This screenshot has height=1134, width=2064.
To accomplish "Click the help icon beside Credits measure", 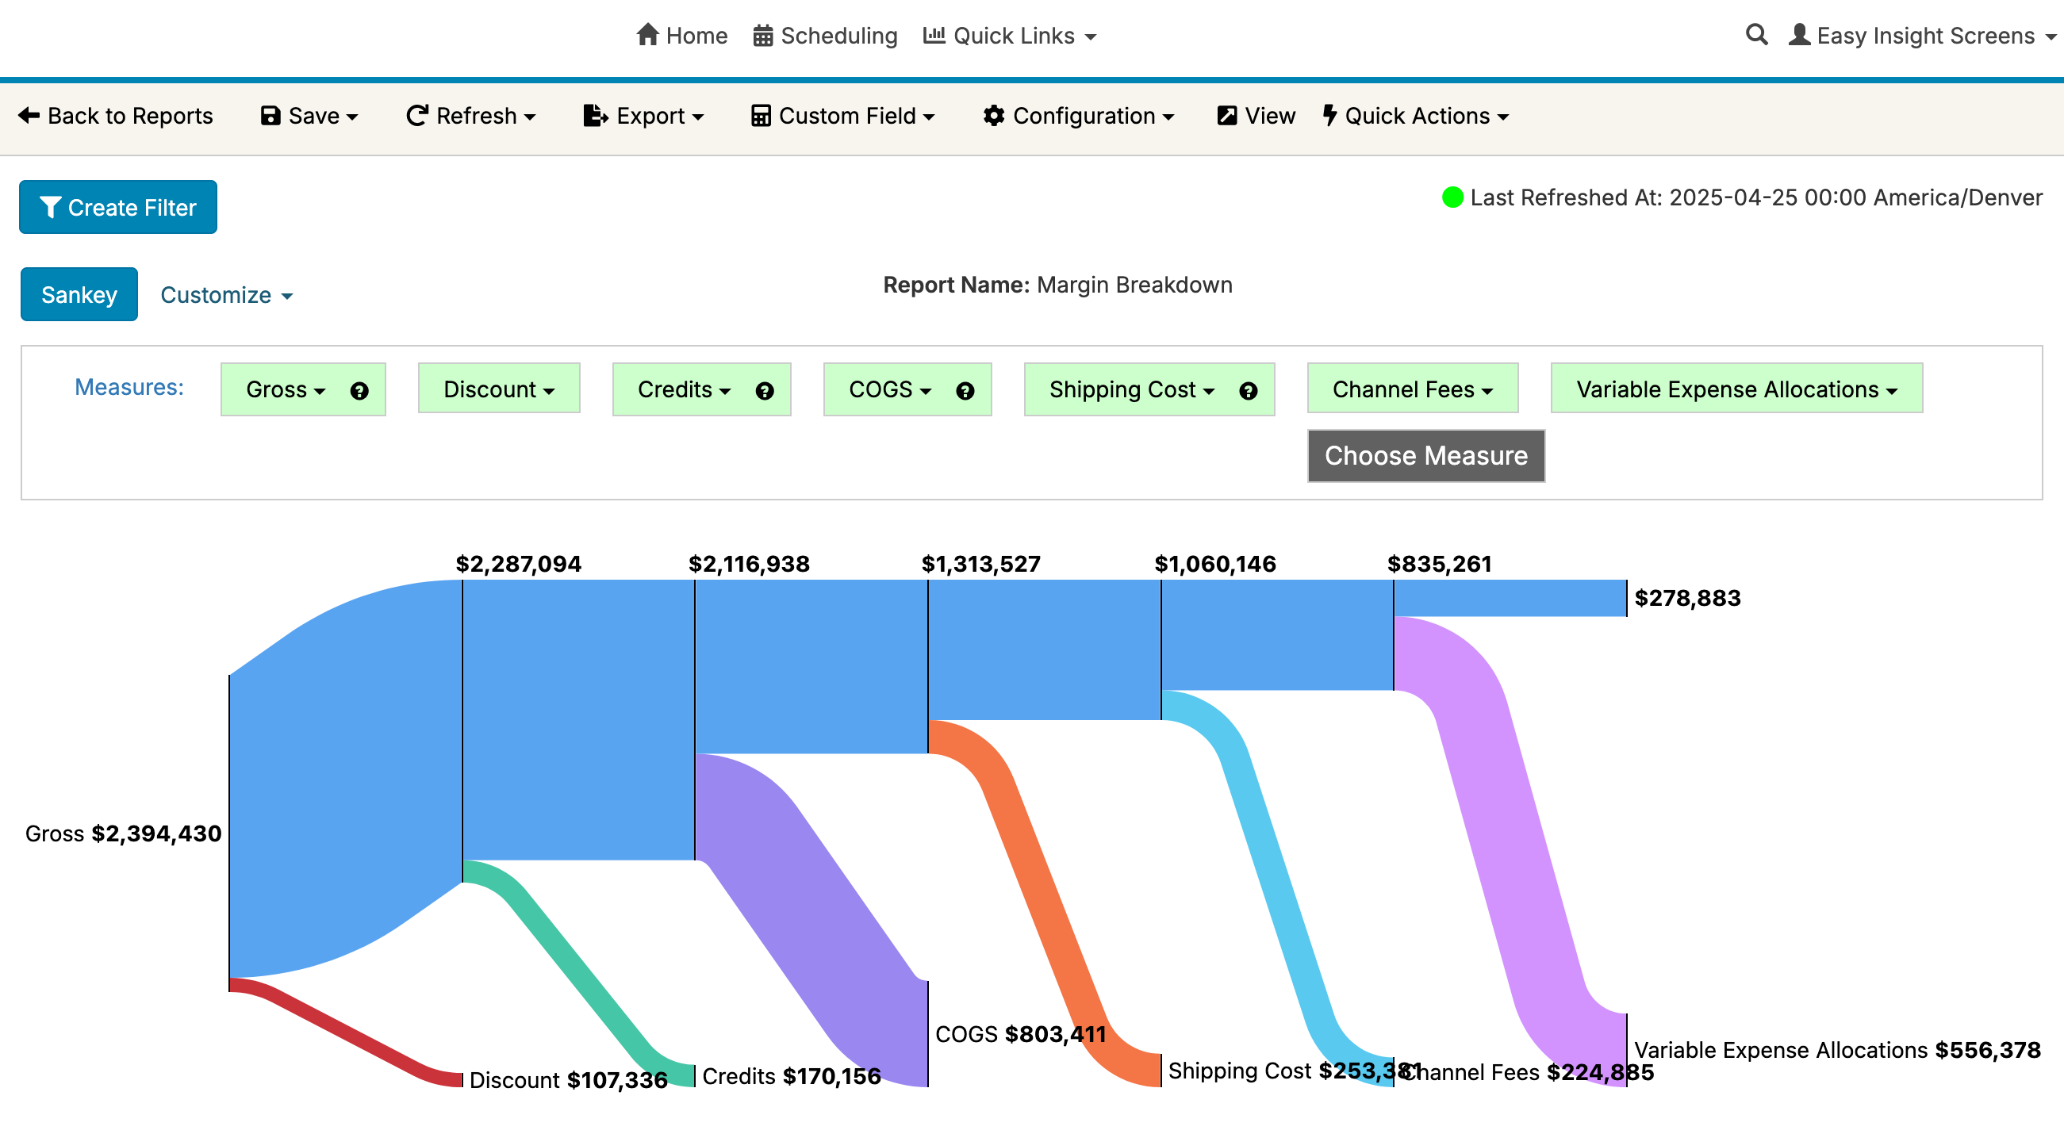I will point(765,391).
